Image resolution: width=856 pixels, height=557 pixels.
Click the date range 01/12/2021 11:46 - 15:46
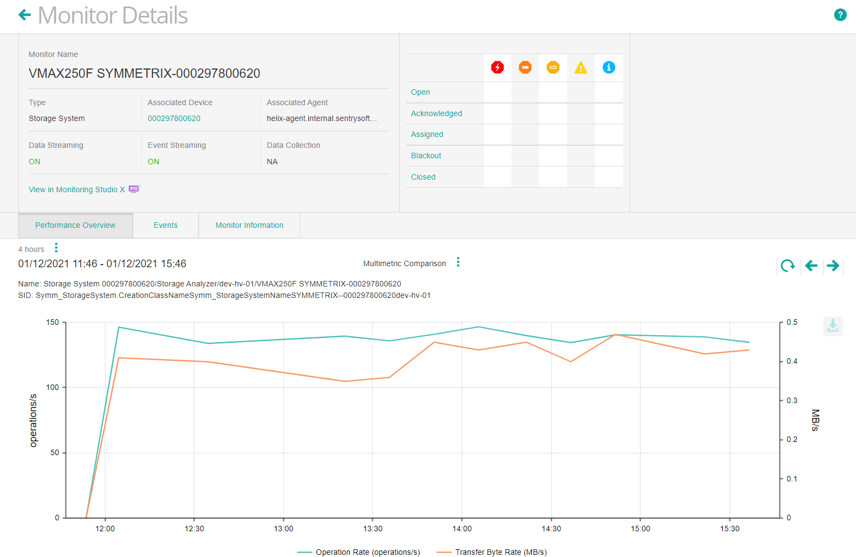pyautogui.click(x=102, y=263)
